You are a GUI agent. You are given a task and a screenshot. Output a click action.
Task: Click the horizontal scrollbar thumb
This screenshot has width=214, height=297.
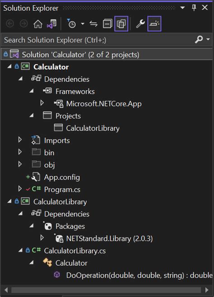point(106,290)
